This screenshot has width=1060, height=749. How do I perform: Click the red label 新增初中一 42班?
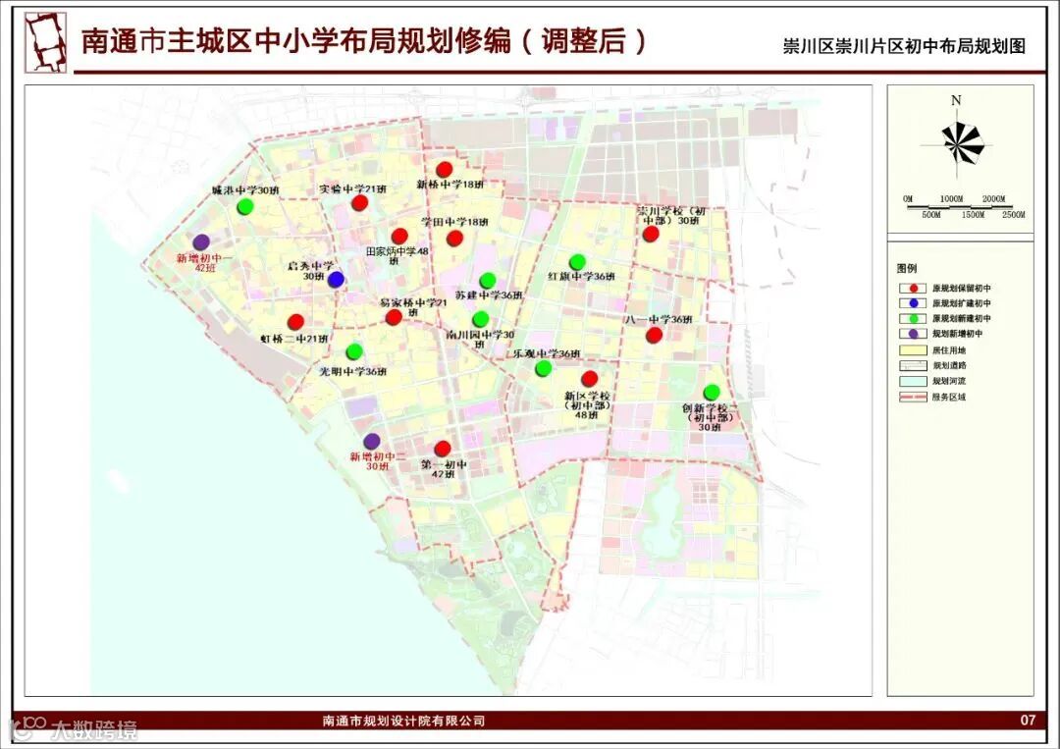tap(205, 263)
